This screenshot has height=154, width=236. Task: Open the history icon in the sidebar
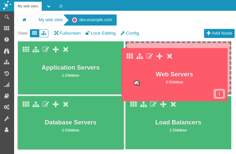click(7, 73)
